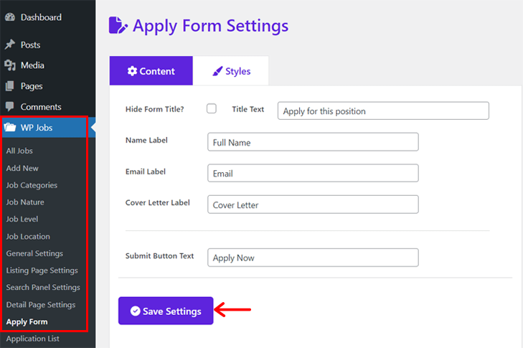The image size is (523, 348).
Task: Toggle the Hide Form Title checkbox
Action: coord(212,109)
